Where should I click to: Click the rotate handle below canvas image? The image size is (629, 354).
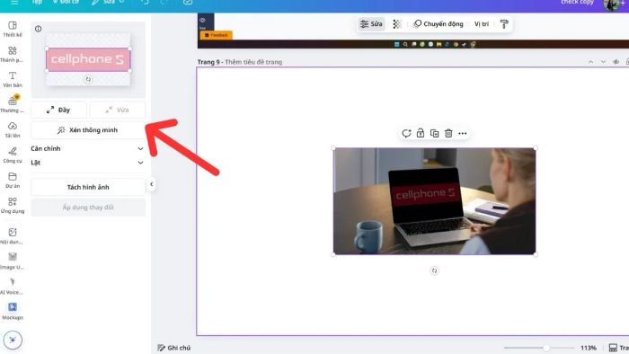tap(434, 270)
